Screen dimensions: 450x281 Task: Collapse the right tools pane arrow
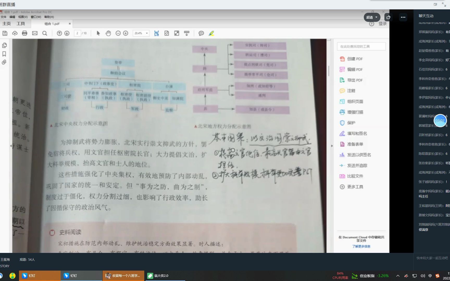332,146
